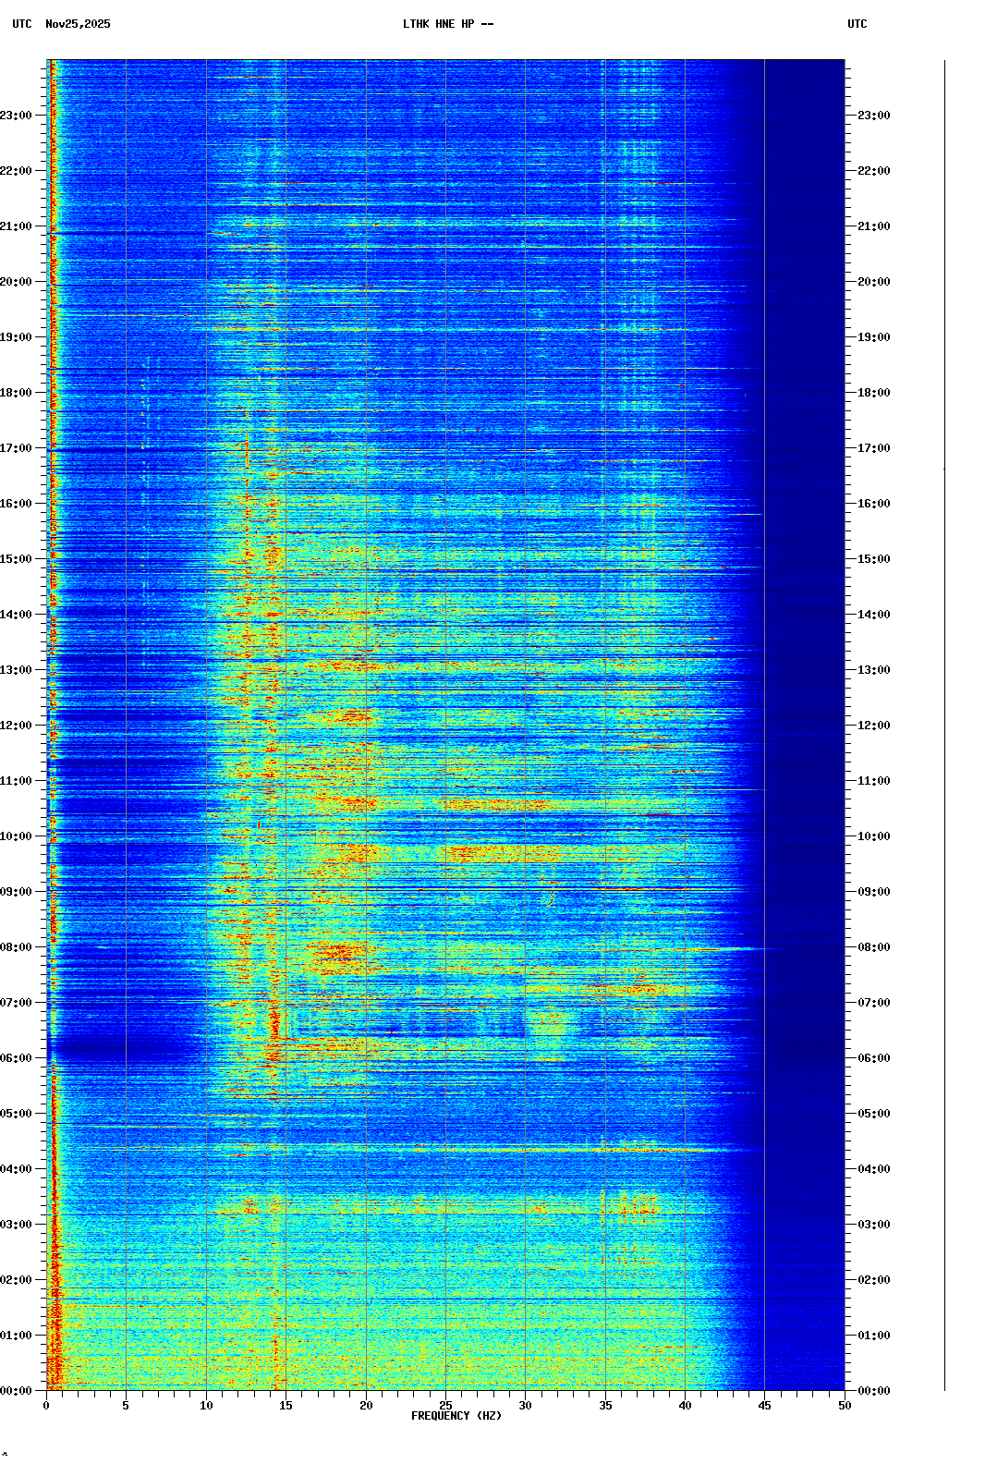Screen dimensions: 985x1464
Task: Select the 17:00 label on the left axis
Action: (17, 448)
